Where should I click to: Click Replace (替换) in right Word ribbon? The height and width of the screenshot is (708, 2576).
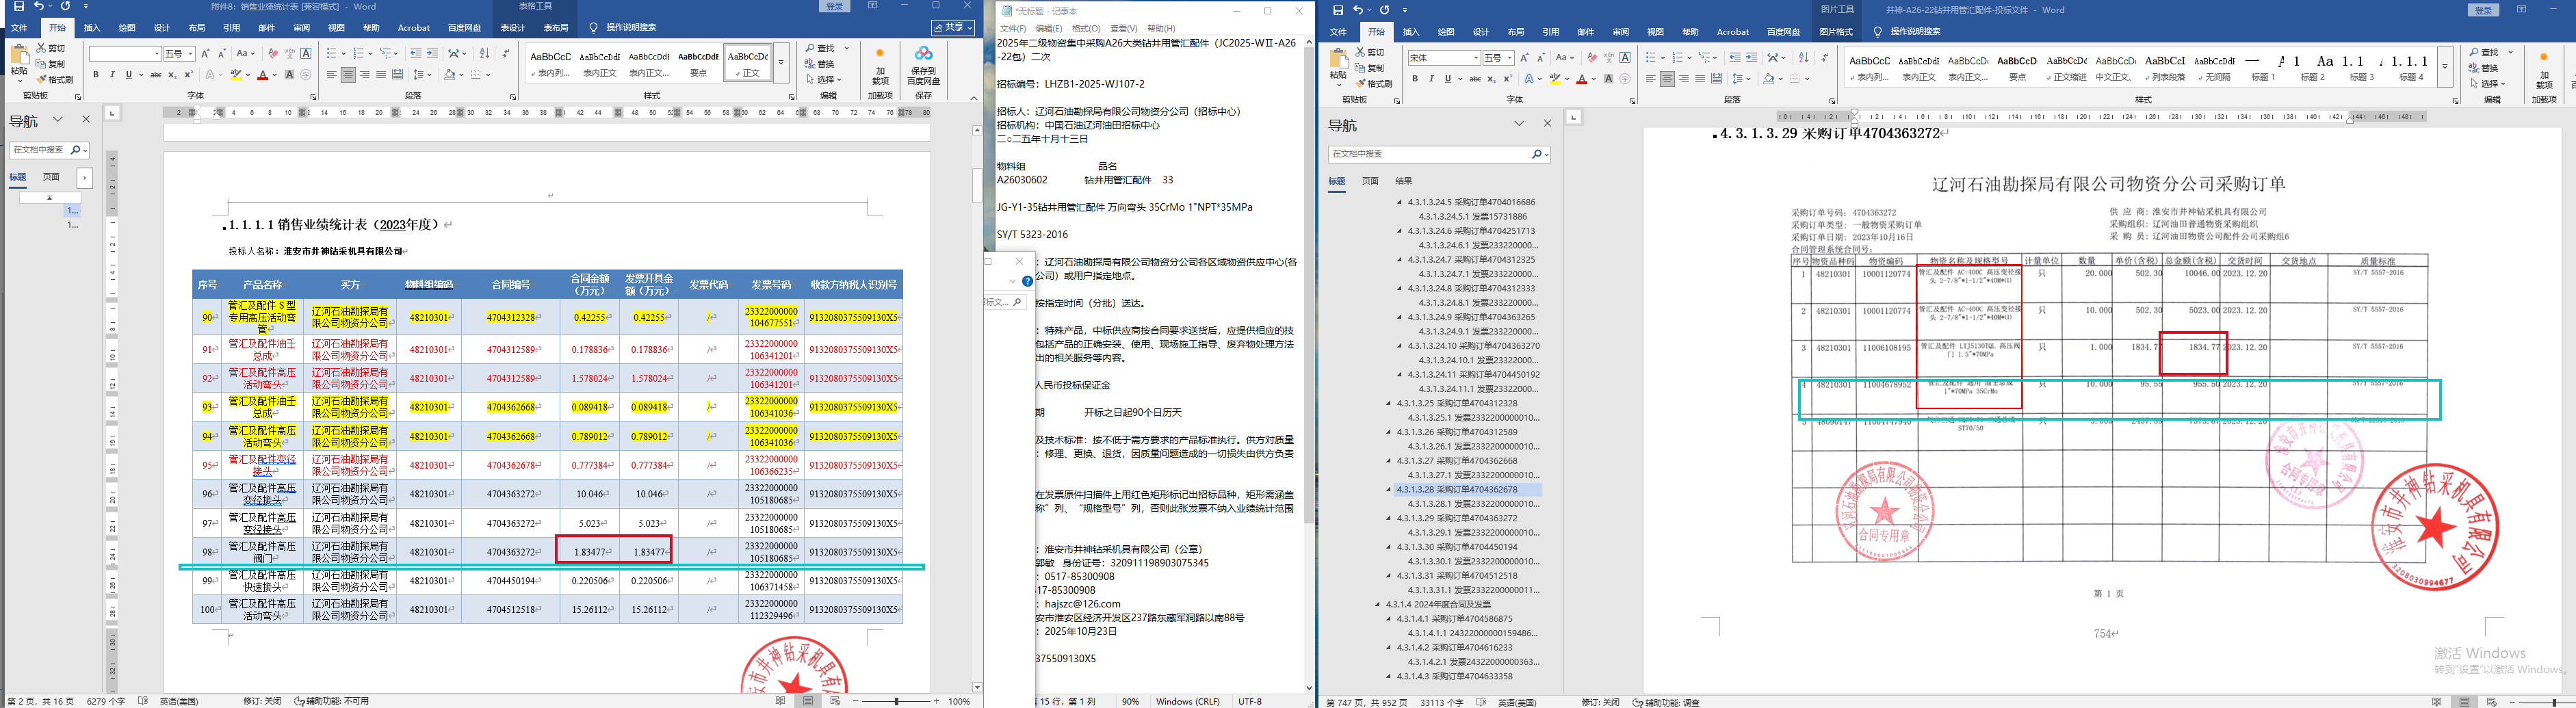pos(2483,68)
